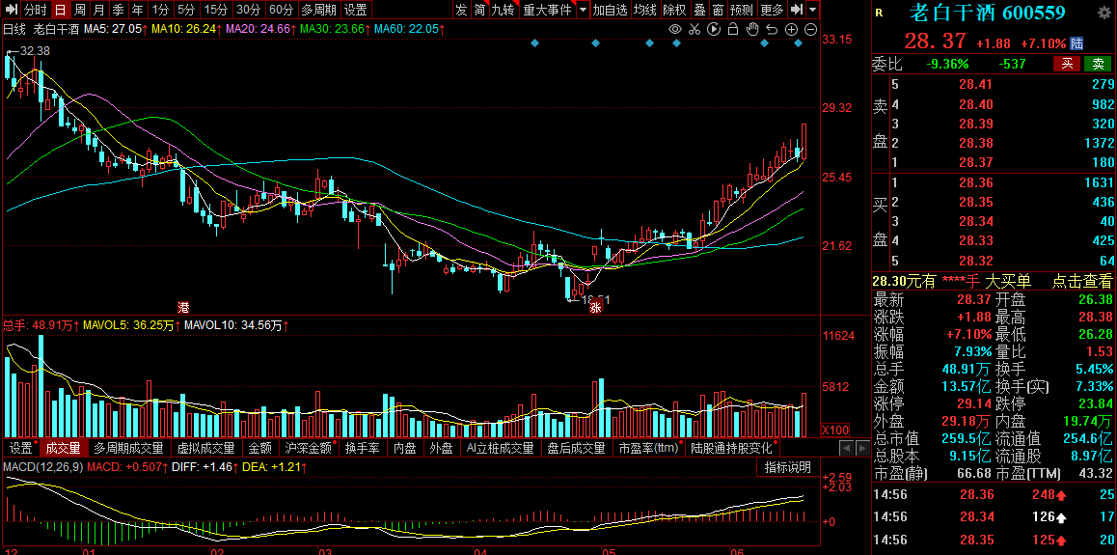
Task: Zoom out with the minus circle icon
Action: 810,29
